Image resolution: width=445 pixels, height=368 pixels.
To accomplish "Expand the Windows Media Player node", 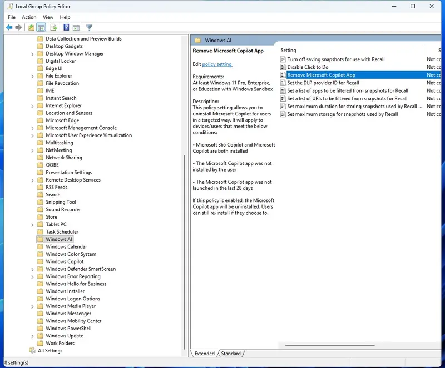I will 32,306.
